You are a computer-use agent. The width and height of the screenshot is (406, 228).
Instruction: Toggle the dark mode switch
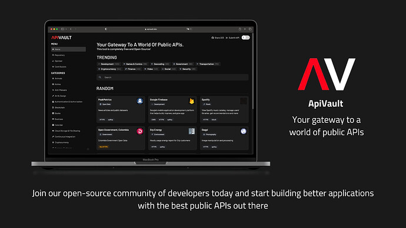(245, 38)
